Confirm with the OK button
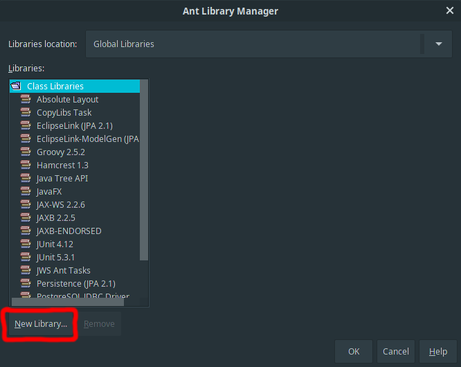461x367 pixels. (x=354, y=352)
